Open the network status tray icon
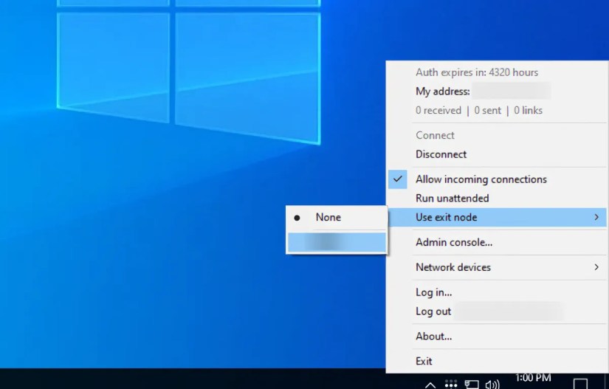The height and width of the screenshot is (389, 609). [x=472, y=385]
